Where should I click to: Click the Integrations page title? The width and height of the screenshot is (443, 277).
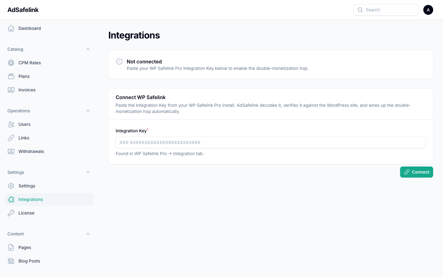coord(134,35)
